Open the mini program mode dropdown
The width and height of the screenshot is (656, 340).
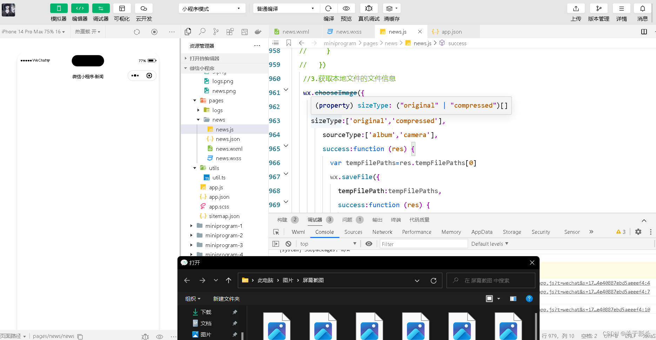point(212,8)
